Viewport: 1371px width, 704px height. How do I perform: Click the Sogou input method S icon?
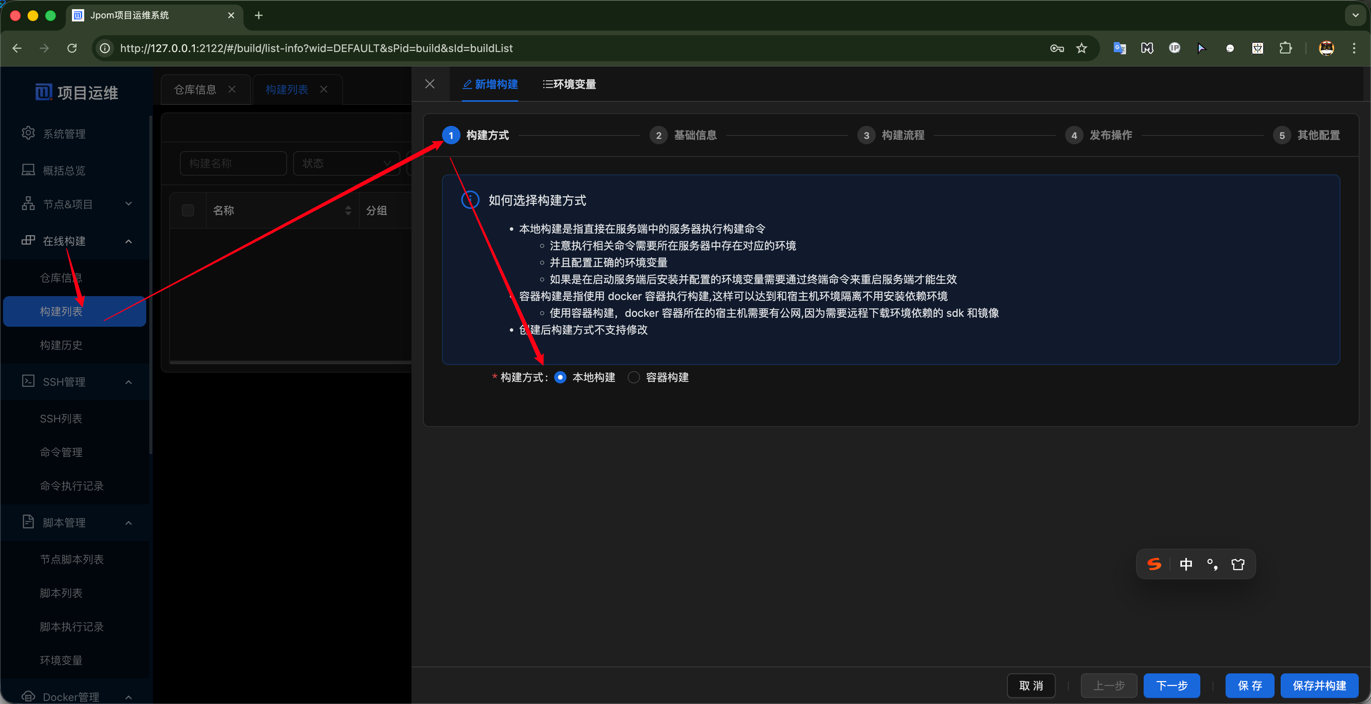pyautogui.click(x=1154, y=564)
